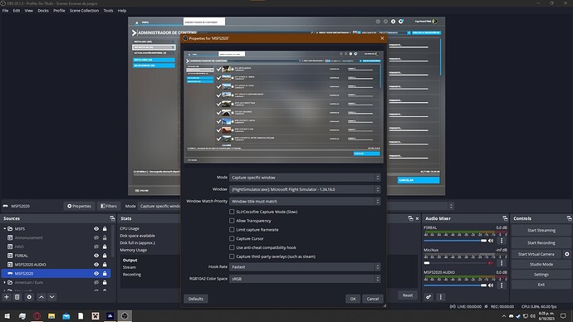Viewport: 573px width, 322px height.
Task: Open virtual camera settings gear icon
Action: point(567,254)
